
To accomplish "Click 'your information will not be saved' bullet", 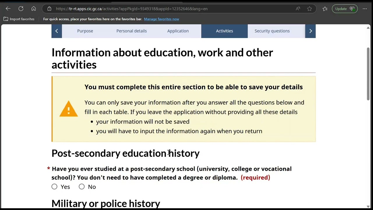I will [143, 122].
